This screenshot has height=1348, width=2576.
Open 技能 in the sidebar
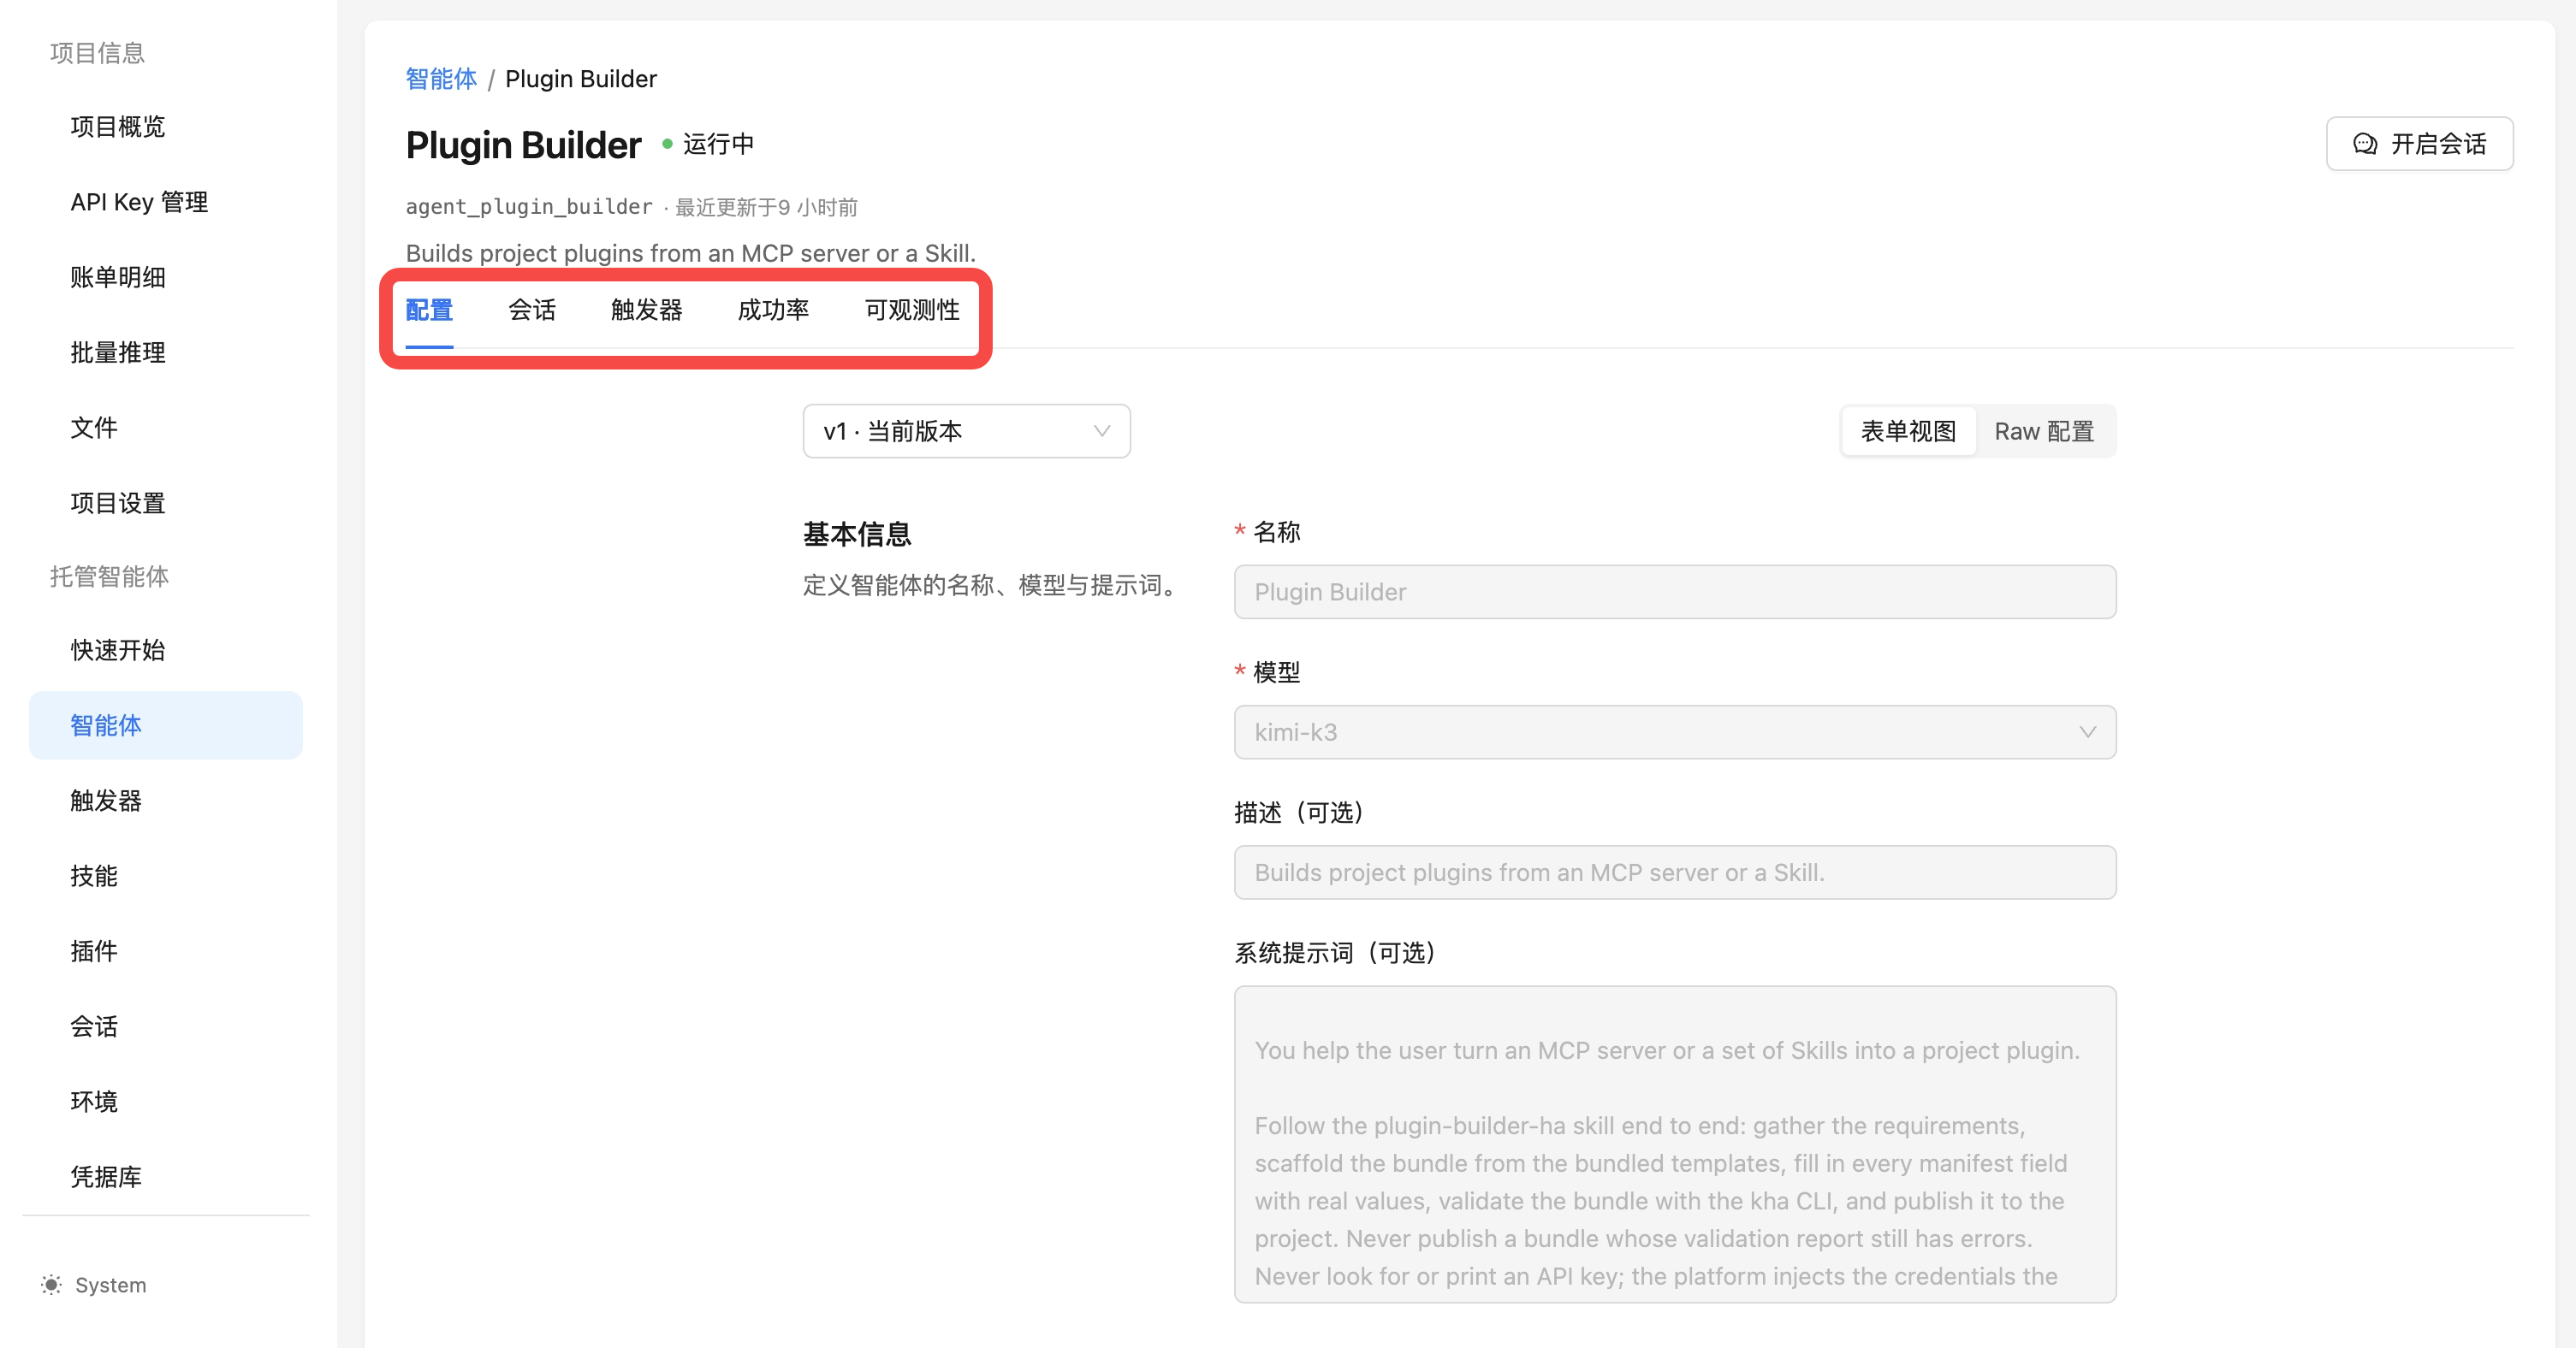pyautogui.click(x=94, y=875)
